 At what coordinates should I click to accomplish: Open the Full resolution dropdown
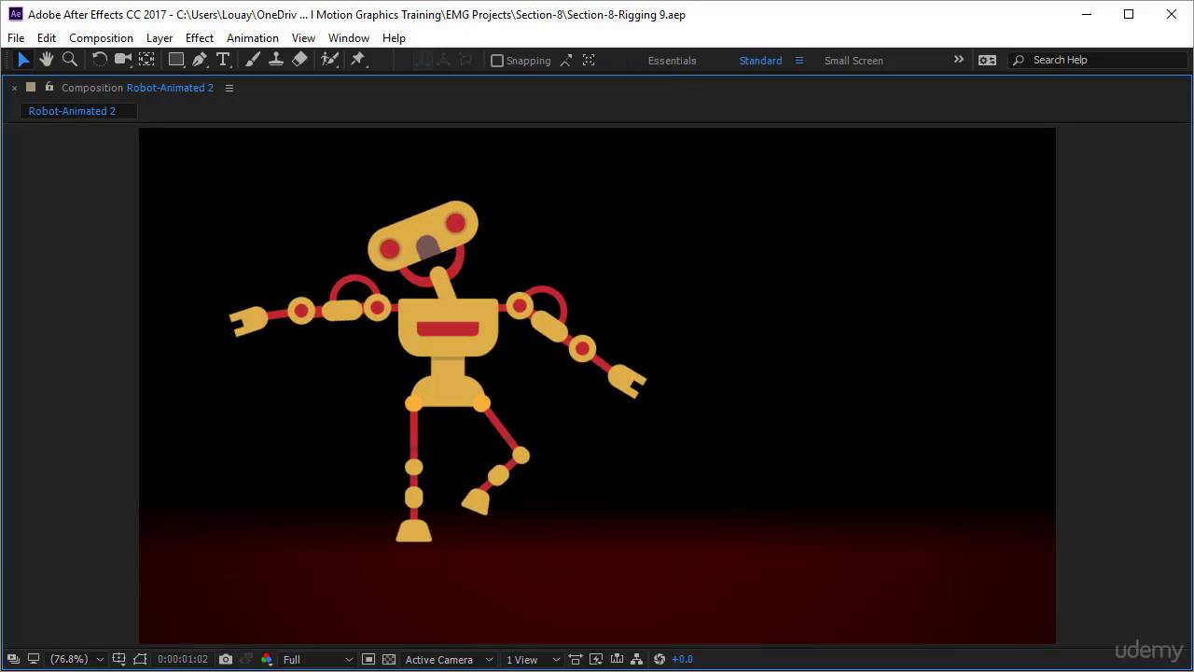(317, 659)
